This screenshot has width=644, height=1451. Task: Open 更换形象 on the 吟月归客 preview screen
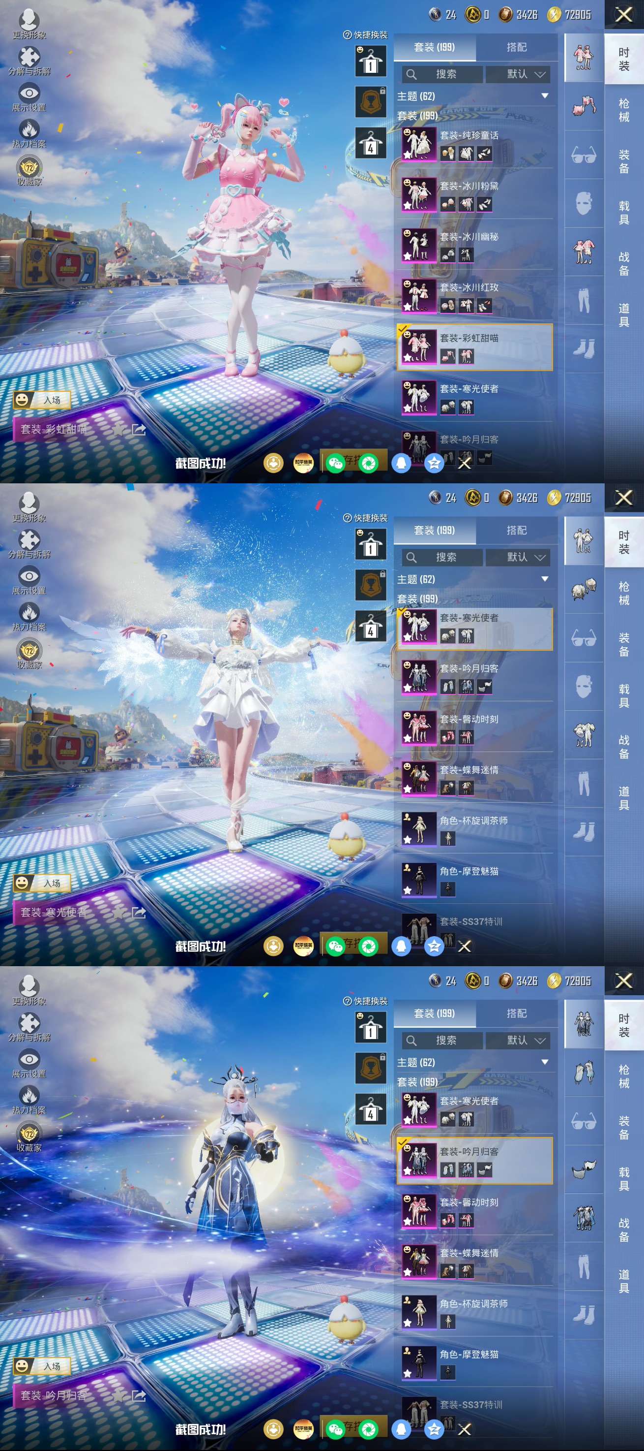[x=29, y=990]
